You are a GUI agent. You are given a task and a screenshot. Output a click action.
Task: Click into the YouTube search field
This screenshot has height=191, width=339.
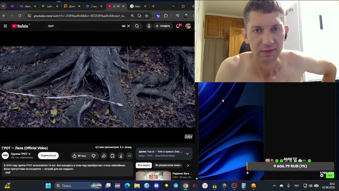(83, 26)
